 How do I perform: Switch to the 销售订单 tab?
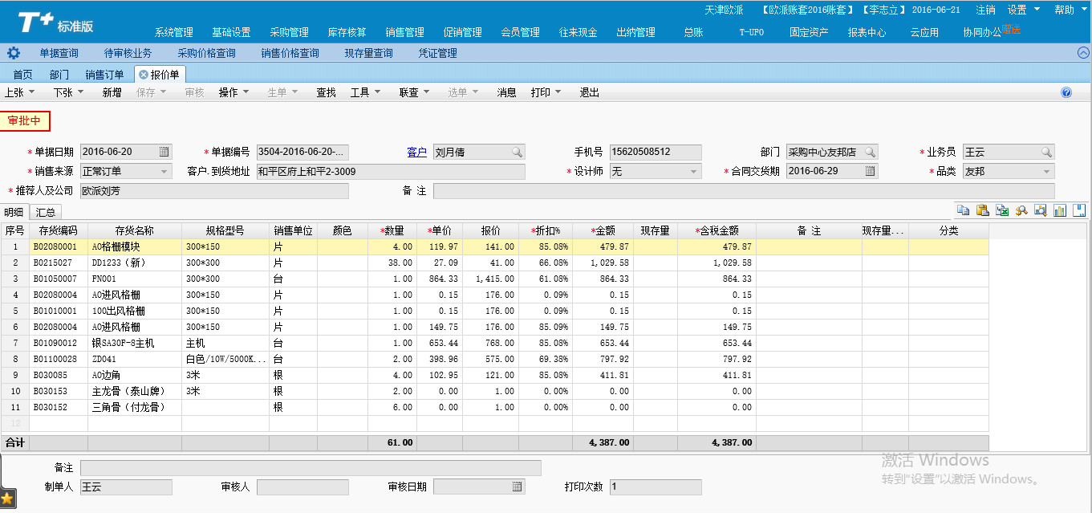[x=105, y=75]
